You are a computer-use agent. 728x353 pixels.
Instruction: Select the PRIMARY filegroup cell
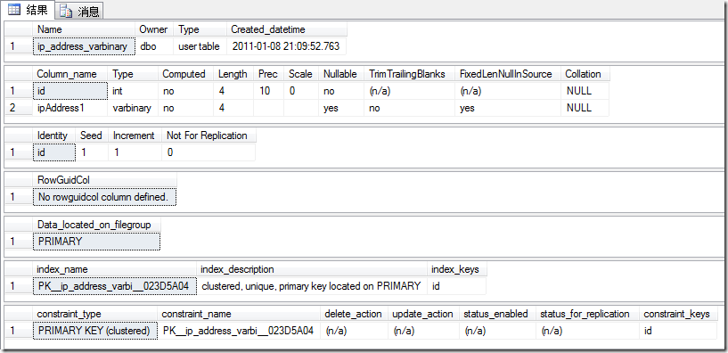coord(96,242)
